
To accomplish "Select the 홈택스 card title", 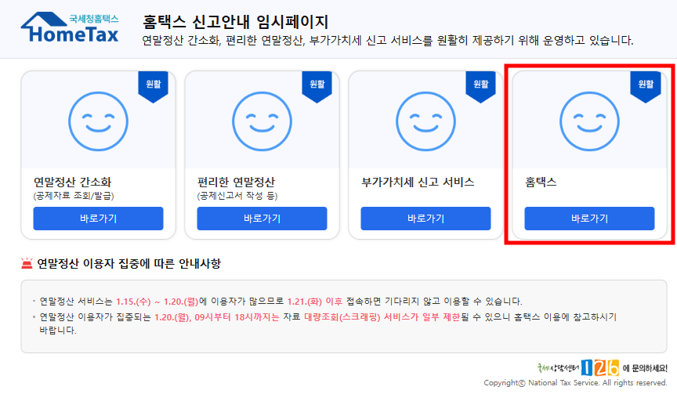I will [x=541, y=182].
